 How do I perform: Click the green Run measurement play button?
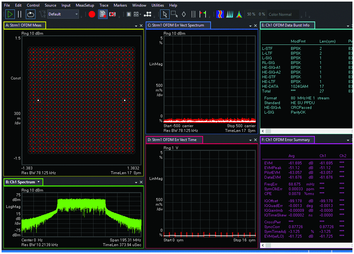pyautogui.click(x=10, y=14)
